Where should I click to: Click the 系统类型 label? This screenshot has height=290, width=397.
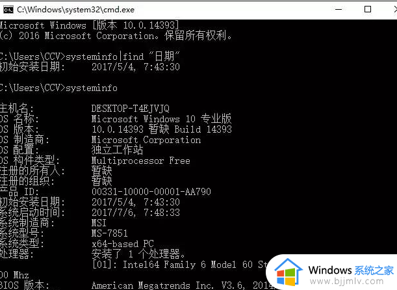(22, 243)
